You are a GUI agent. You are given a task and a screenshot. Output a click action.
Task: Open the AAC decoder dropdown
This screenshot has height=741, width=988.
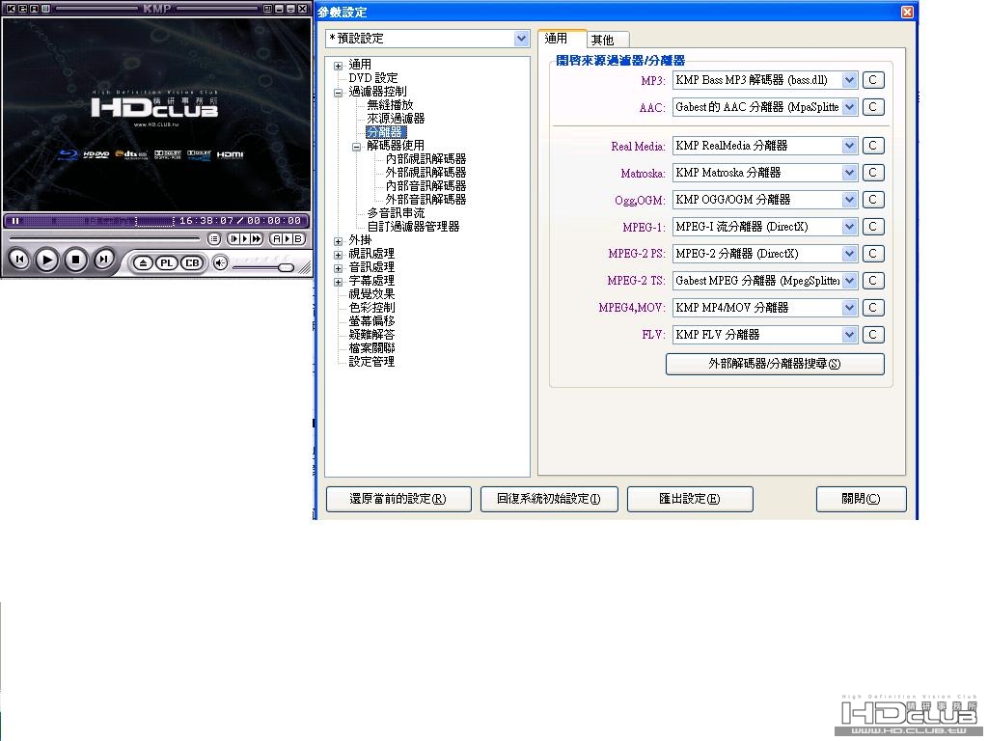(x=849, y=107)
